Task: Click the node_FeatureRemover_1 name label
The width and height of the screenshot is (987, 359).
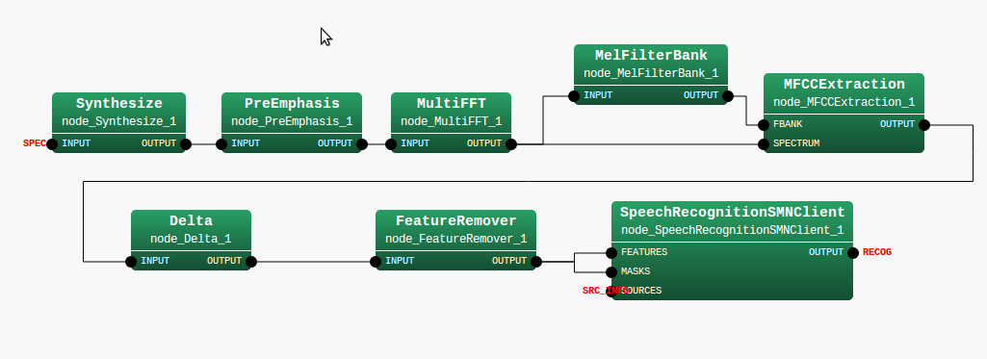Action: (x=455, y=239)
